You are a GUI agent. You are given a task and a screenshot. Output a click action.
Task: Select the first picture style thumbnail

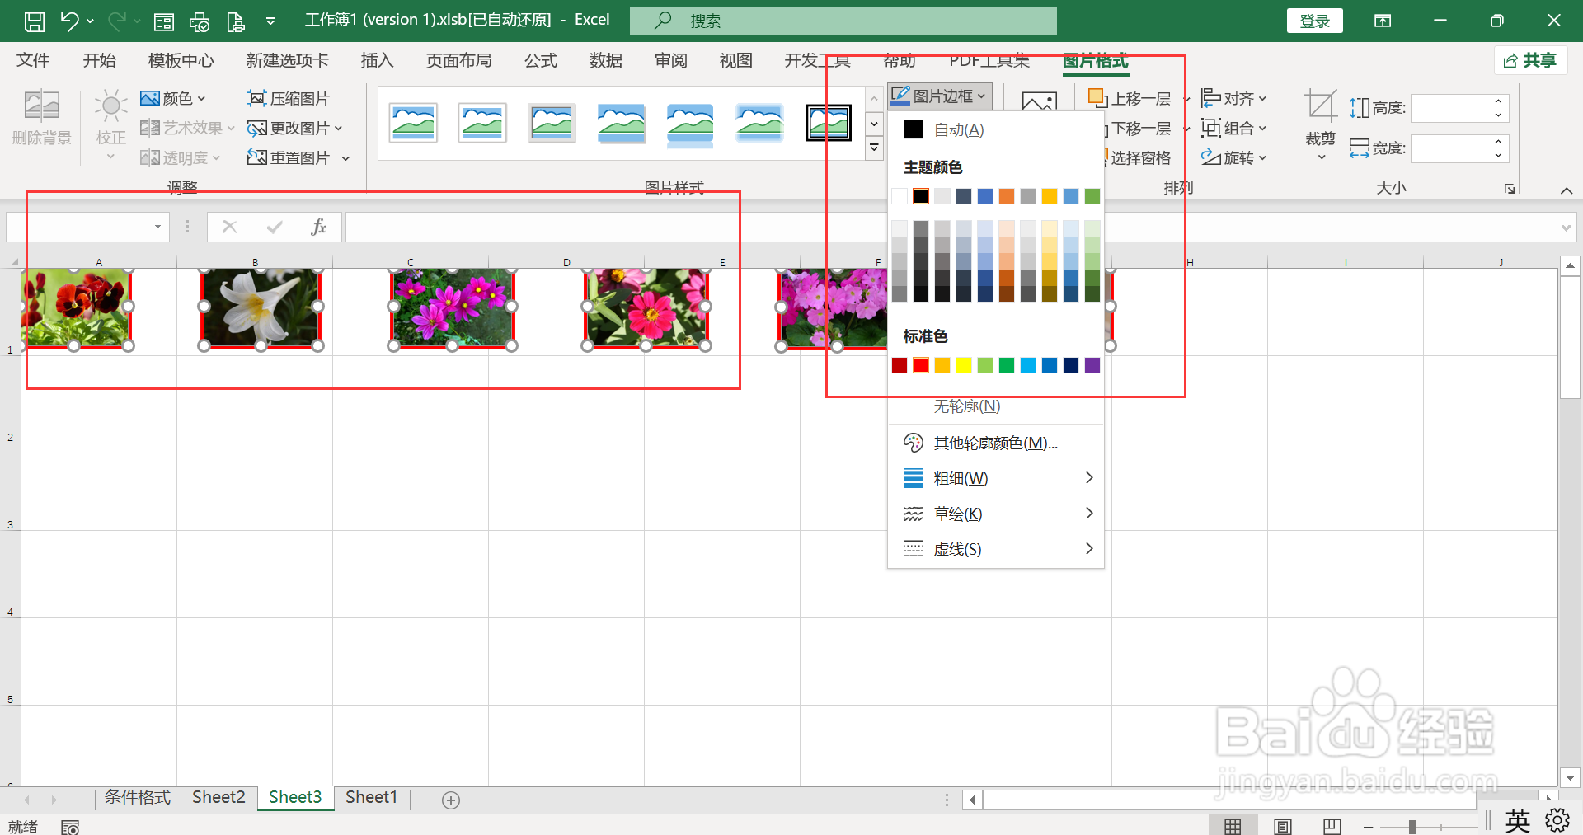point(412,123)
